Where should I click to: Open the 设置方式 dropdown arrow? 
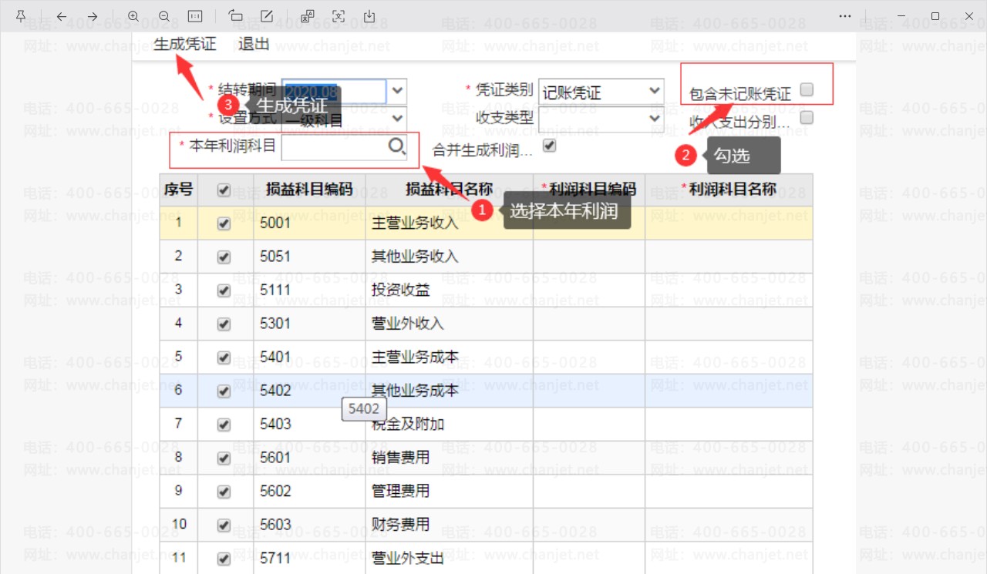[x=396, y=119]
